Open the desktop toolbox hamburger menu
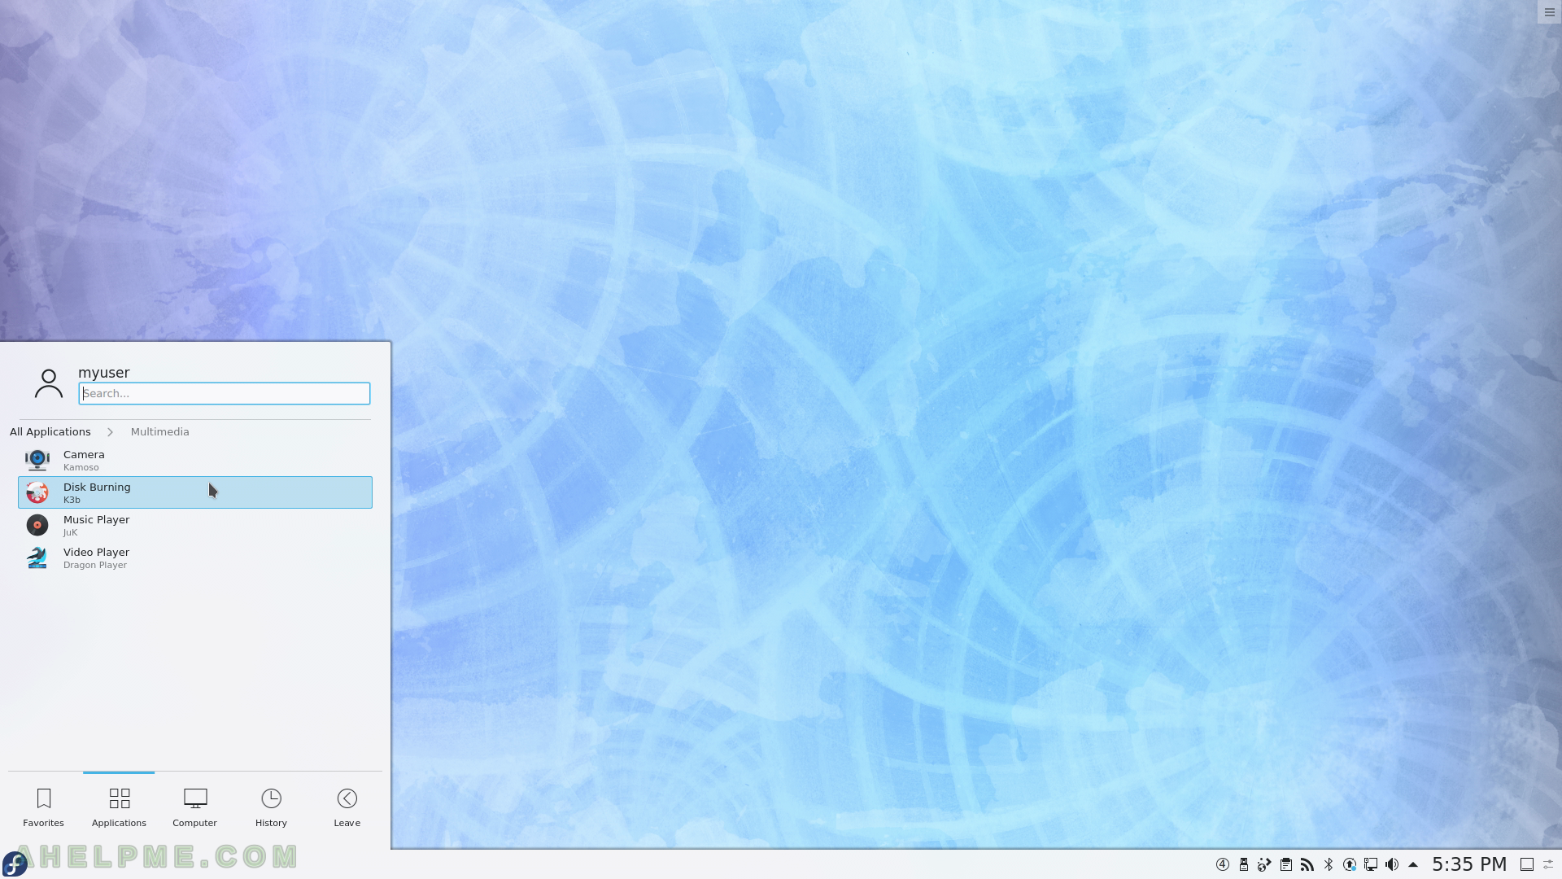The width and height of the screenshot is (1562, 879). [x=1549, y=12]
